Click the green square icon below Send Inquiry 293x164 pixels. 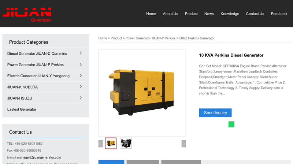click(x=231, y=124)
